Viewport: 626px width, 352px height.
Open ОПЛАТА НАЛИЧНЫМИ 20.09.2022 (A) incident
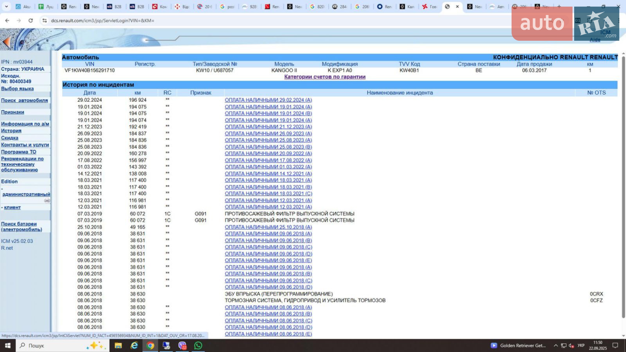click(x=268, y=154)
